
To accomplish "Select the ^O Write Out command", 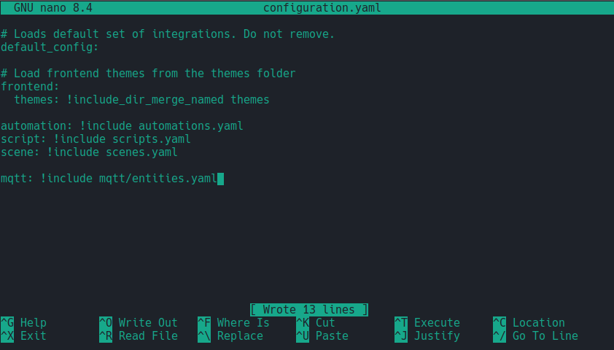I will point(139,322).
